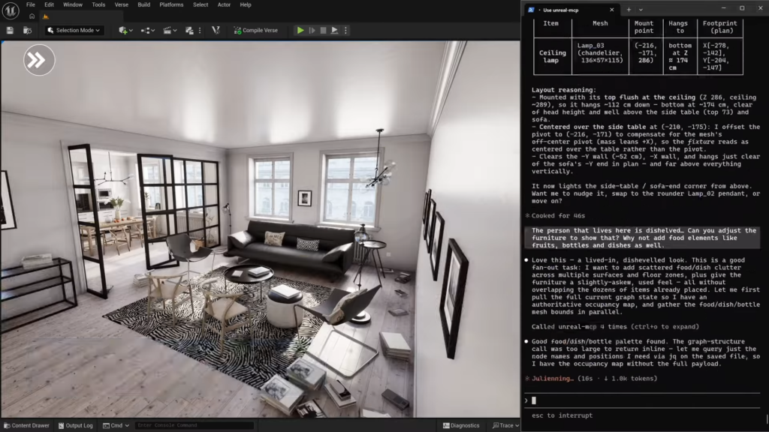769x432 pixels.
Task: Click the advance frame skip button
Action: click(x=312, y=30)
